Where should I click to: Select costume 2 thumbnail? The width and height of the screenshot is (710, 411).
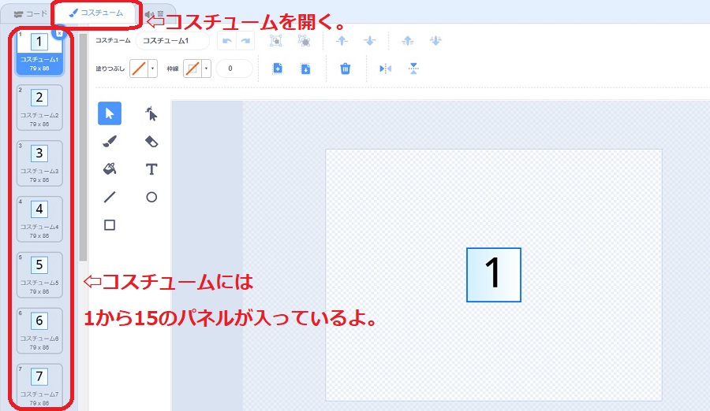(x=39, y=108)
